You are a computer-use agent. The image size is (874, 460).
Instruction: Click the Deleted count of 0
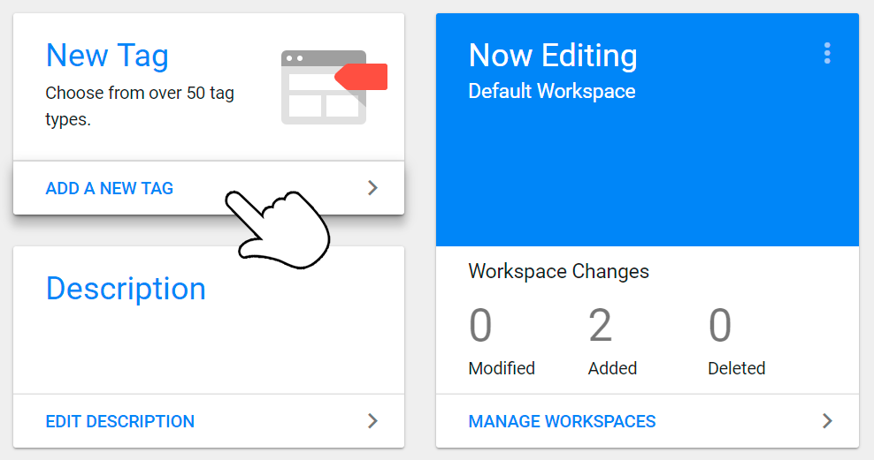coord(719,326)
